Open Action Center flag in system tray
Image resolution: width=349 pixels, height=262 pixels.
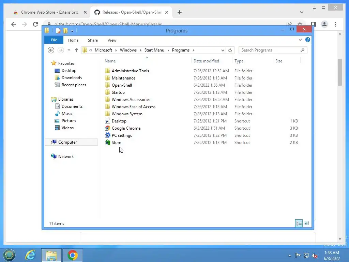pos(298,255)
